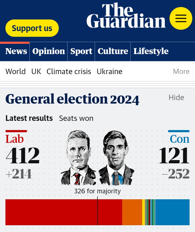Click the blue Conservative seats bar segment
This screenshot has width=195, height=232.
click(x=172, y=212)
